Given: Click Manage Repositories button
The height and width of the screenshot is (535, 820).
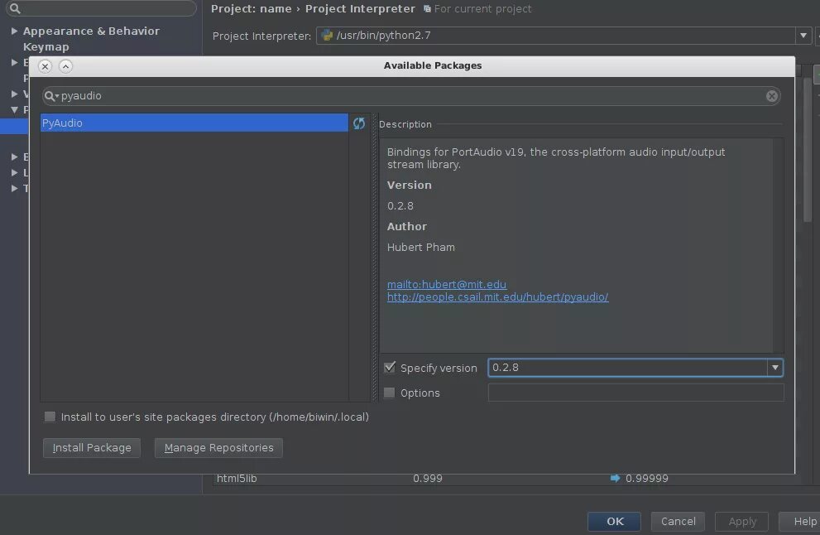Looking at the screenshot, I should coord(218,448).
